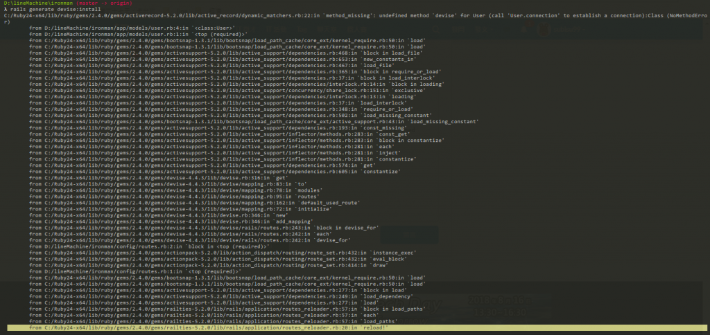Screen dimensions: 710x335
Task: Click devise mapping.rb:78 'modules' line
Action: pos(174,191)
